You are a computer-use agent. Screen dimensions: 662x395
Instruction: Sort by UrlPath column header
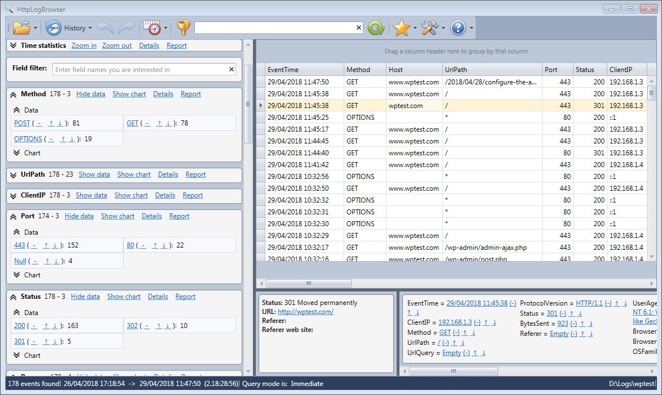pyautogui.click(x=492, y=70)
